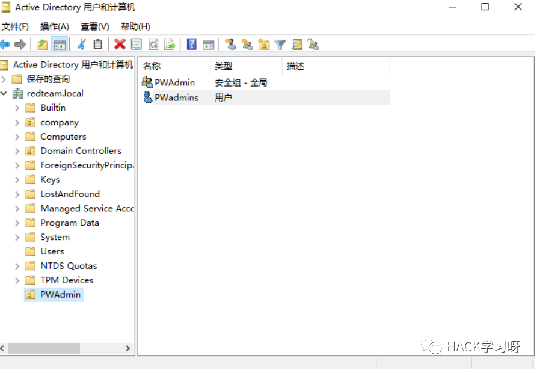The width and height of the screenshot is (537, 370).
Task: Expand the Domain Controllers OU
Action: [x=17, y=151]
